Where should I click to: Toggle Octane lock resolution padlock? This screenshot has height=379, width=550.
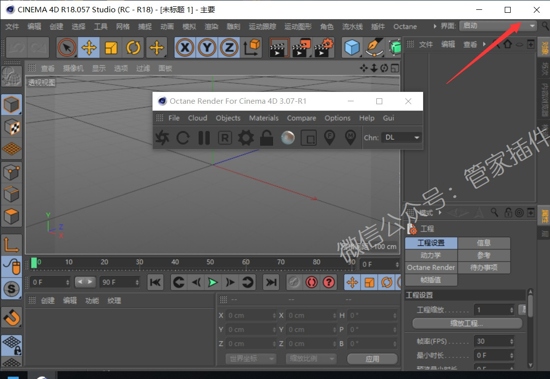click(267, 138)
